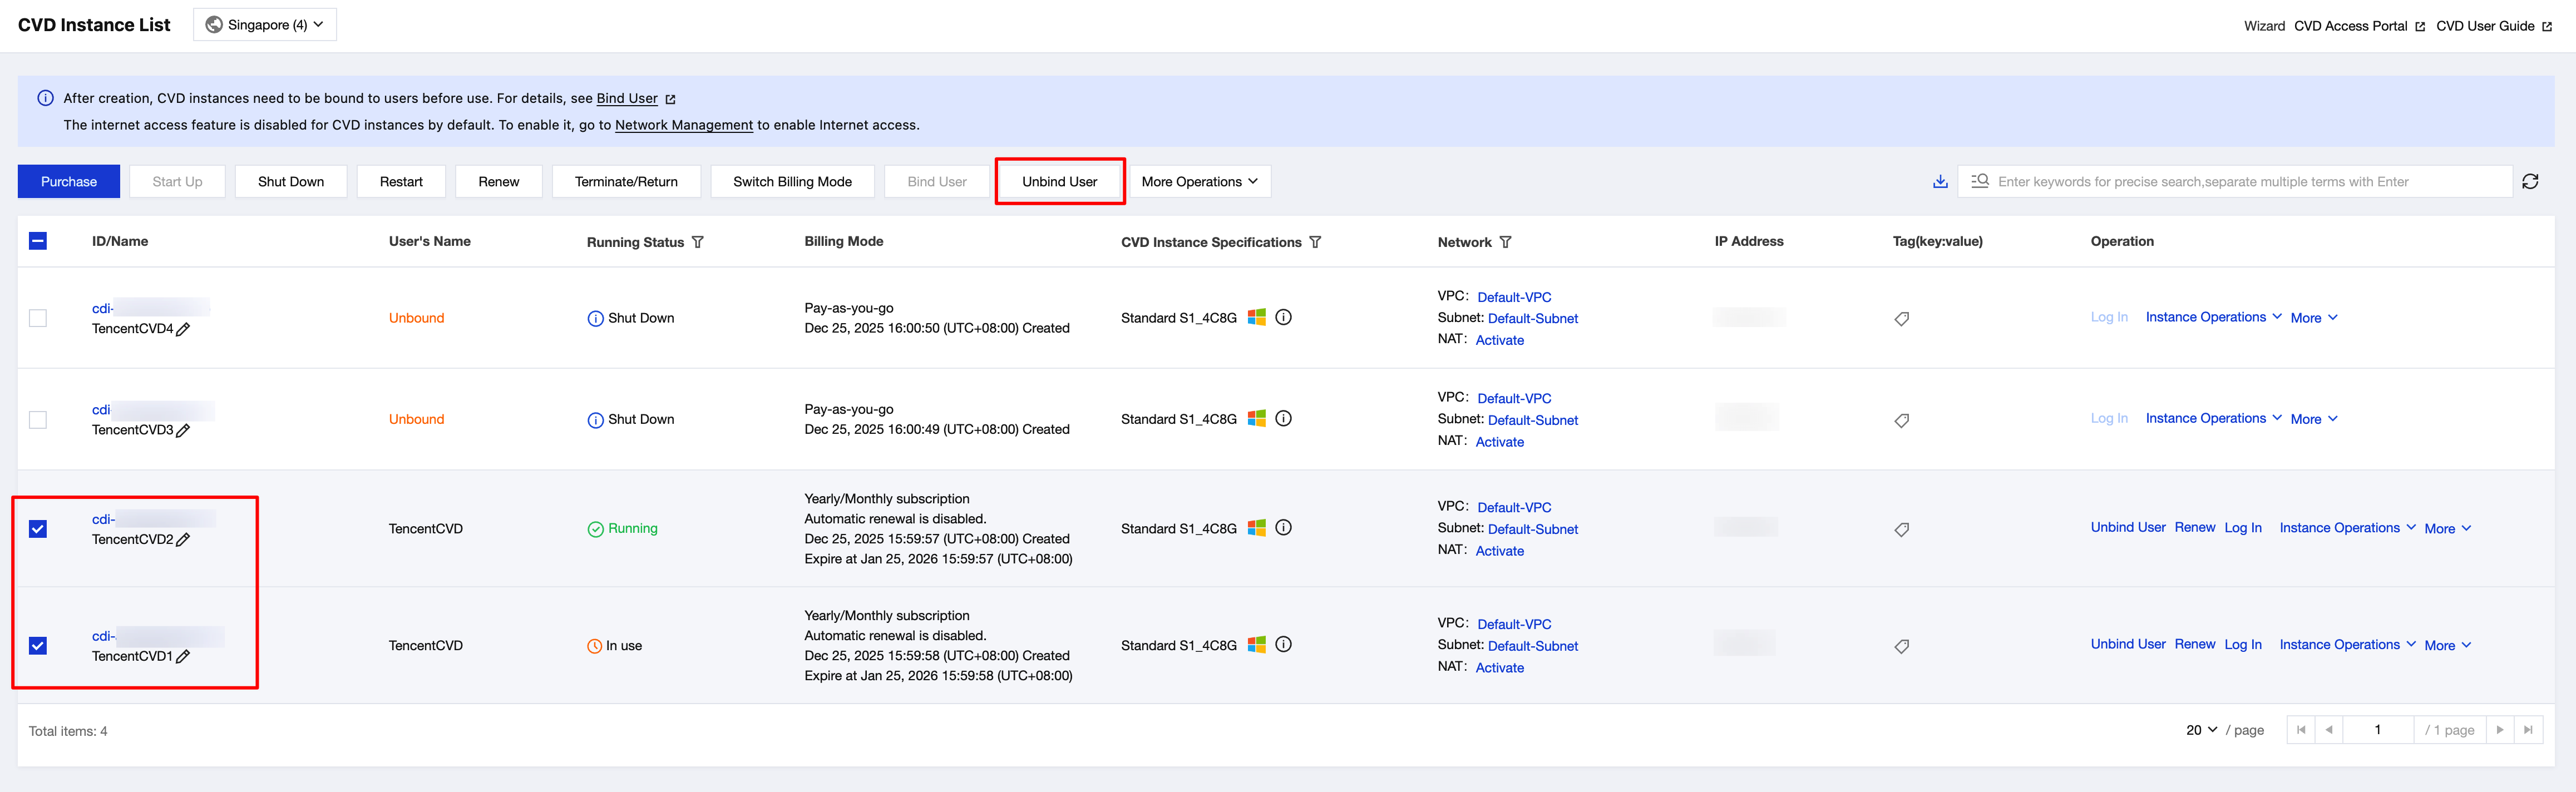
Task: Uncheck the TencentCVD2 row checkbox
Action: coord(38,529)
